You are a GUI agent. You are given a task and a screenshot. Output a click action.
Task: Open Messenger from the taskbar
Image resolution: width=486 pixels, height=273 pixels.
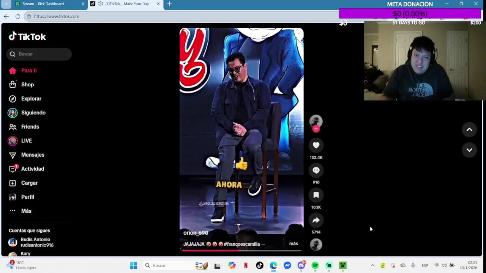pyautogui.click(x=287, y=265)
